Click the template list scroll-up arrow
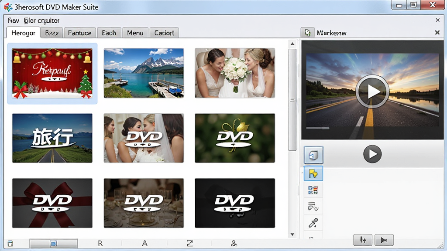 [292, 44]
